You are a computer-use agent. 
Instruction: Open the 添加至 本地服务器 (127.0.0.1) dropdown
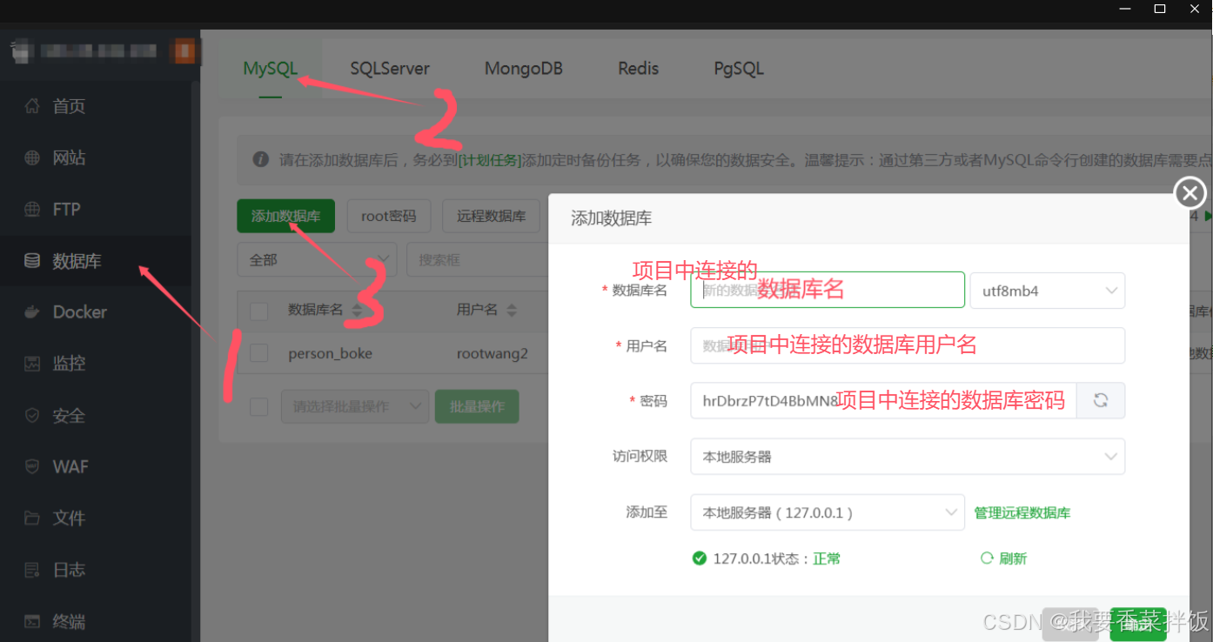coord(828,512)
